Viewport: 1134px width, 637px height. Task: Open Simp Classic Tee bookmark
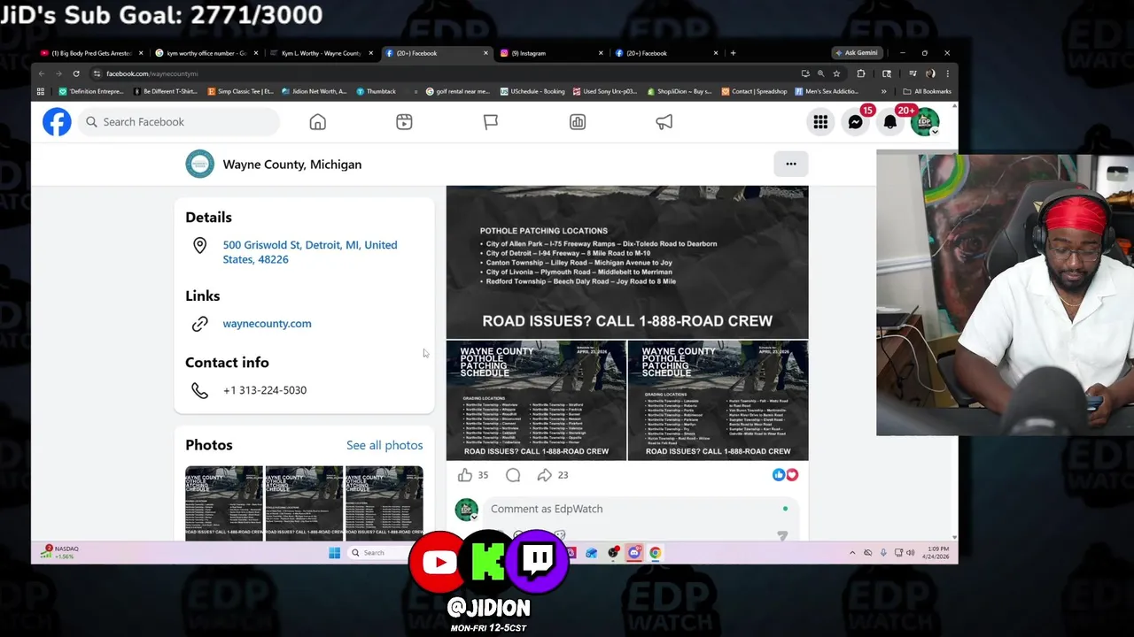[241, 91]
